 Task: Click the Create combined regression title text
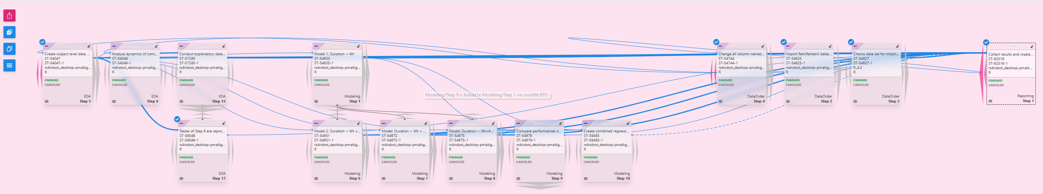click(x=606, y=131)
